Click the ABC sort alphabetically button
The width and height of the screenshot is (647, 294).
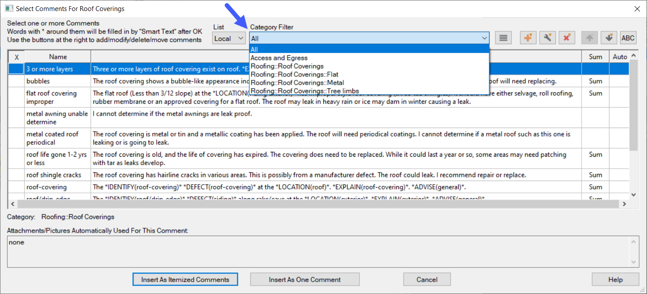628,38
